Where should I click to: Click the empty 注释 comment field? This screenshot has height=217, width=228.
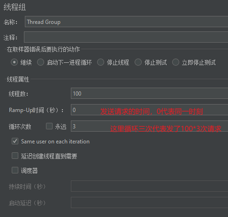(x=126, y=37)
